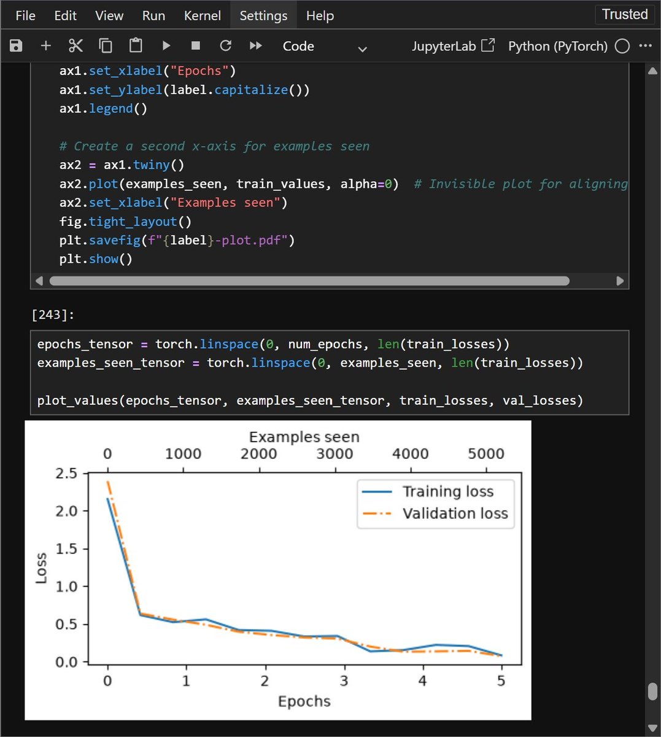Insert a new cell with the plus icon

[45, 46]
